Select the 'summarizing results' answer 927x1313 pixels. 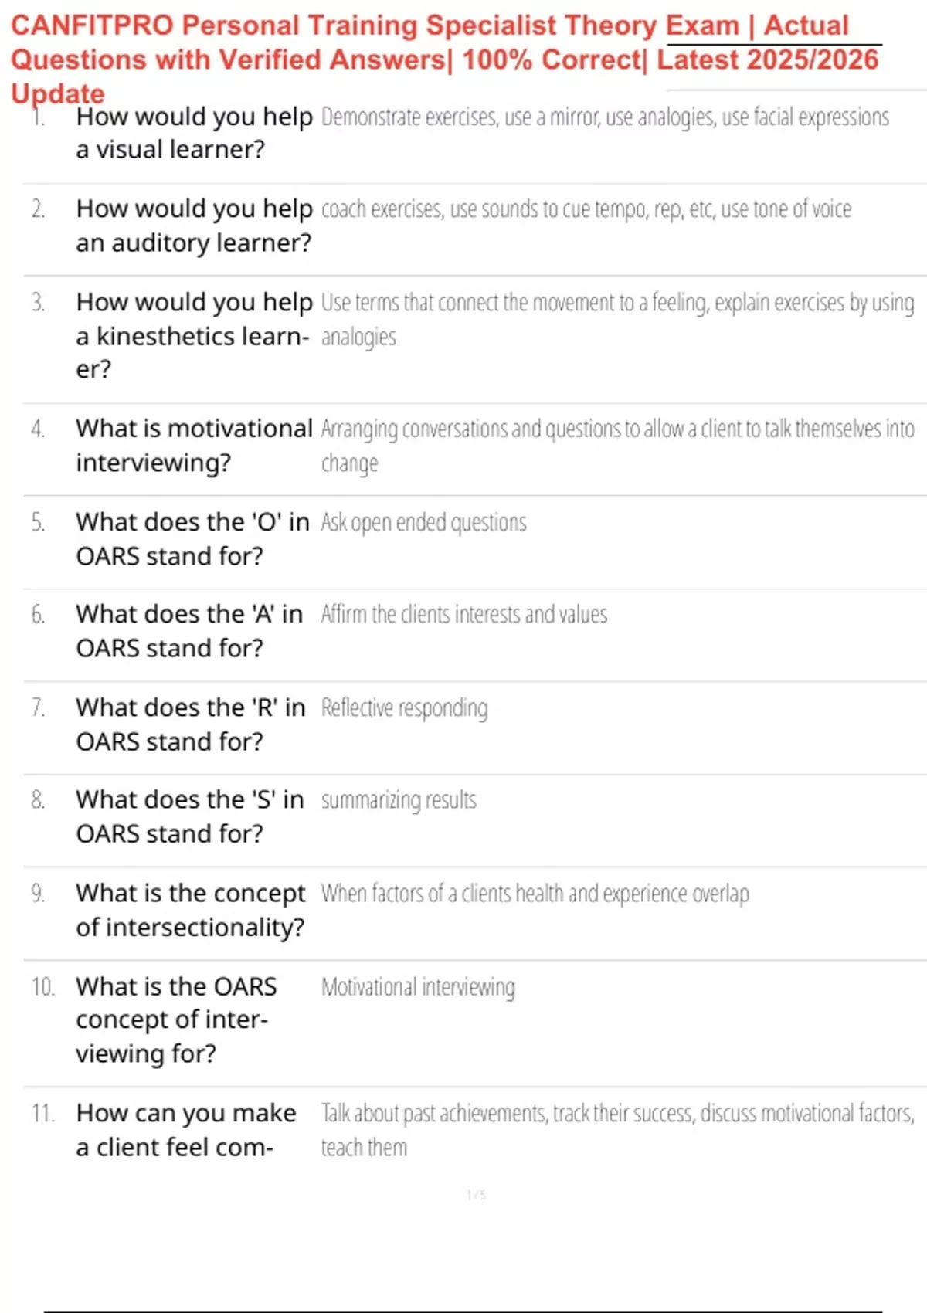(399, 800)
